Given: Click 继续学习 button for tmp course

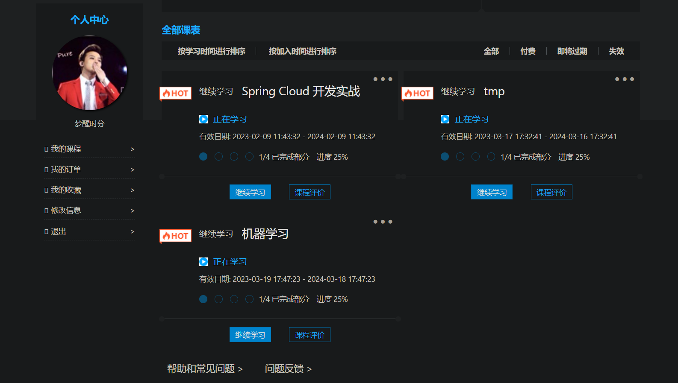Looking at the screenshot, I should point(492,192).
